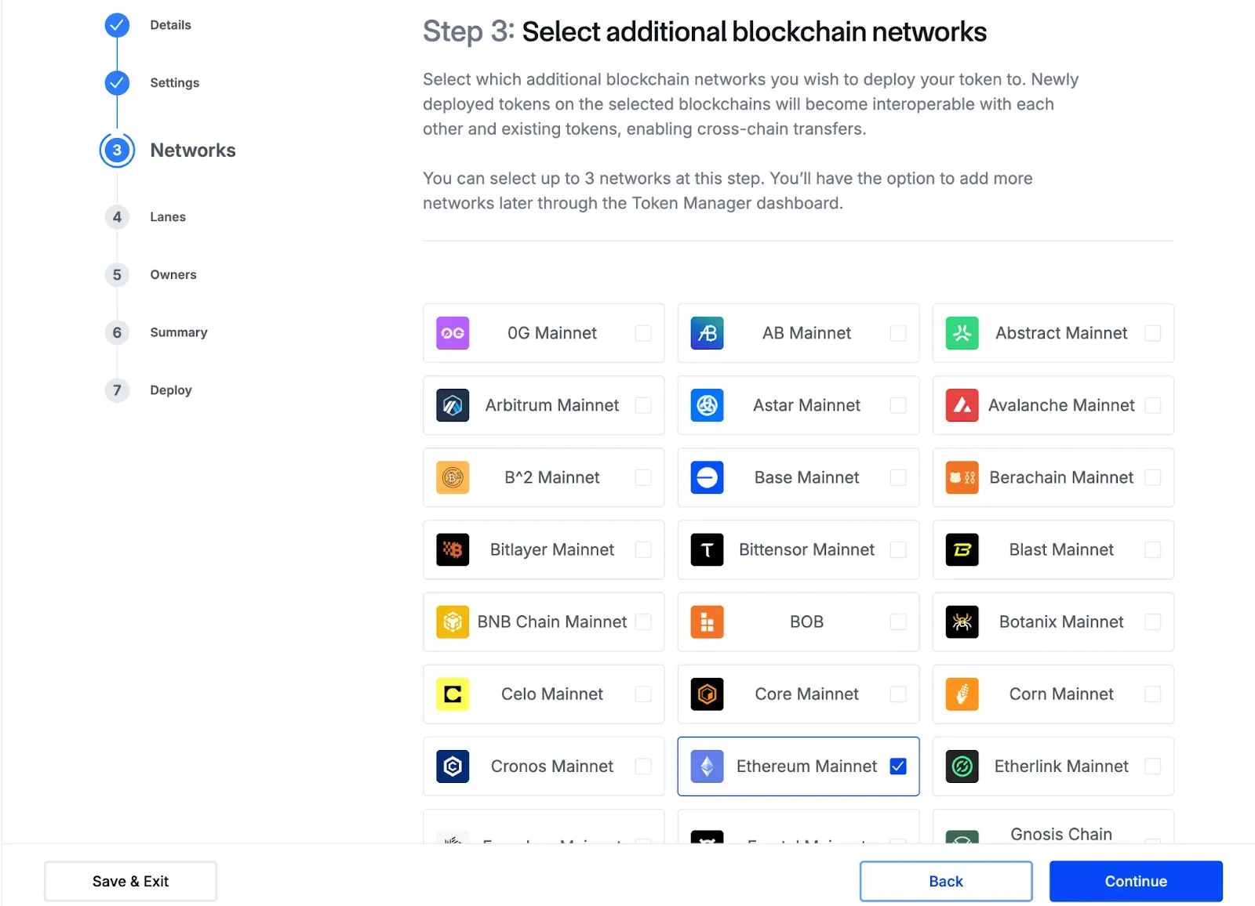
Task: Click the 0G Mainnet purple logo icon
Action: point(453,333)
